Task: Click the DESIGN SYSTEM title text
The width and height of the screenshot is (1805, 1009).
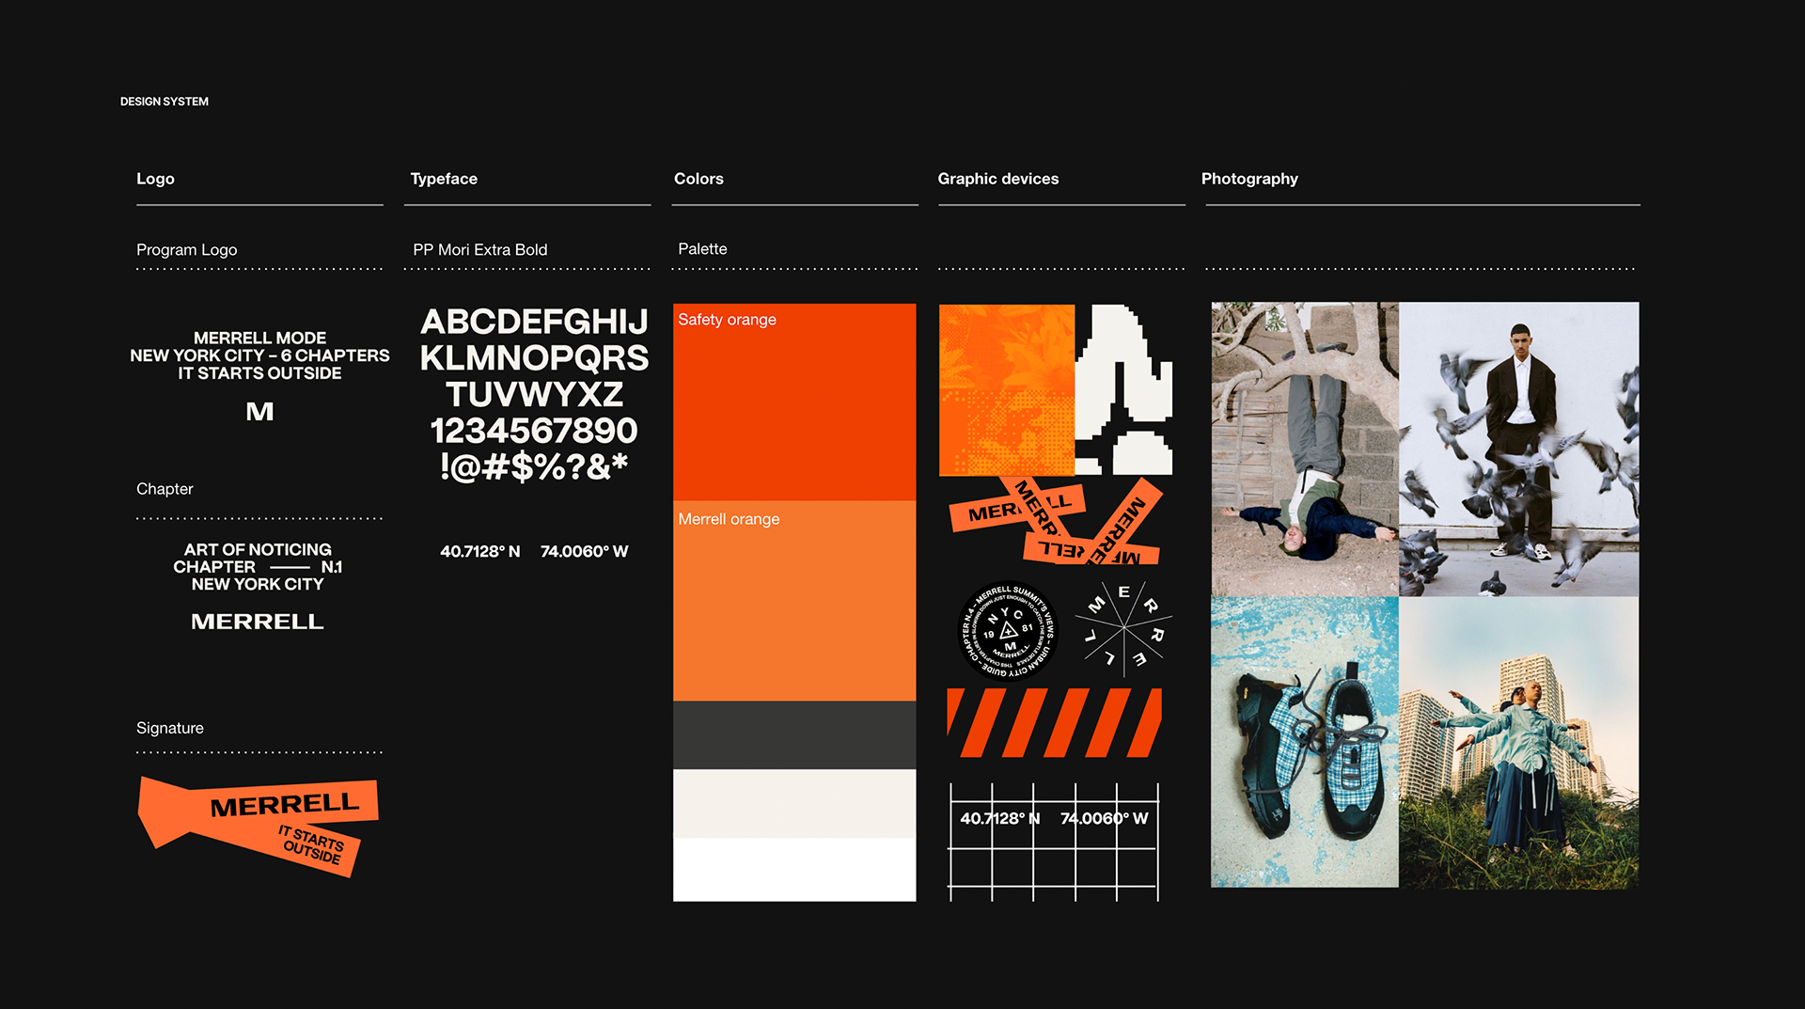Action: pos(165,102)
